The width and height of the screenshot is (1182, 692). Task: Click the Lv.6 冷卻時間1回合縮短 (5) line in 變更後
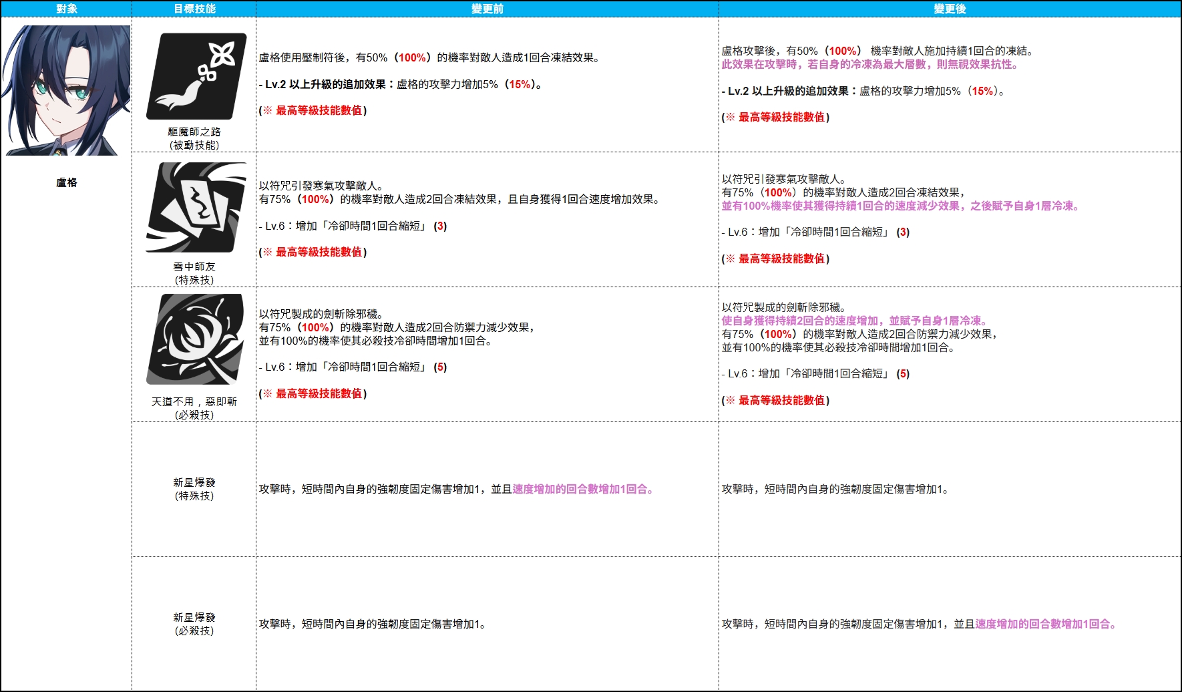coord(816,373)
